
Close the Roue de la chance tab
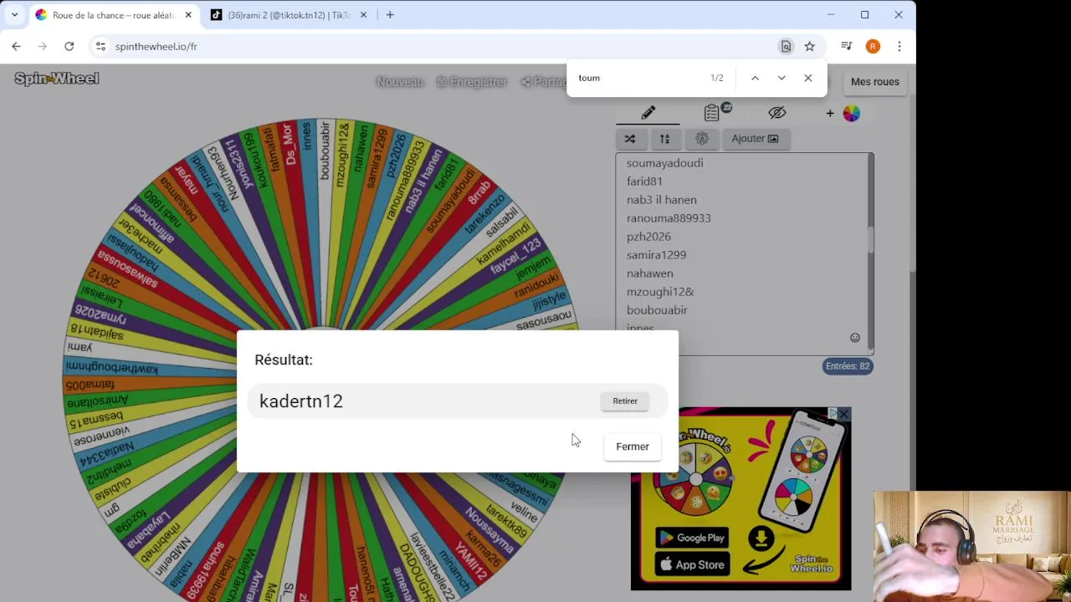tap(188, 15)
